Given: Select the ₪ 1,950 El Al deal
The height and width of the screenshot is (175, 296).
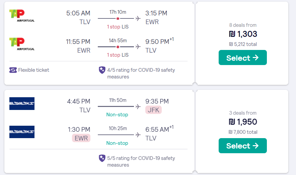Looking at the screenshot, I should tap(242, 146).
